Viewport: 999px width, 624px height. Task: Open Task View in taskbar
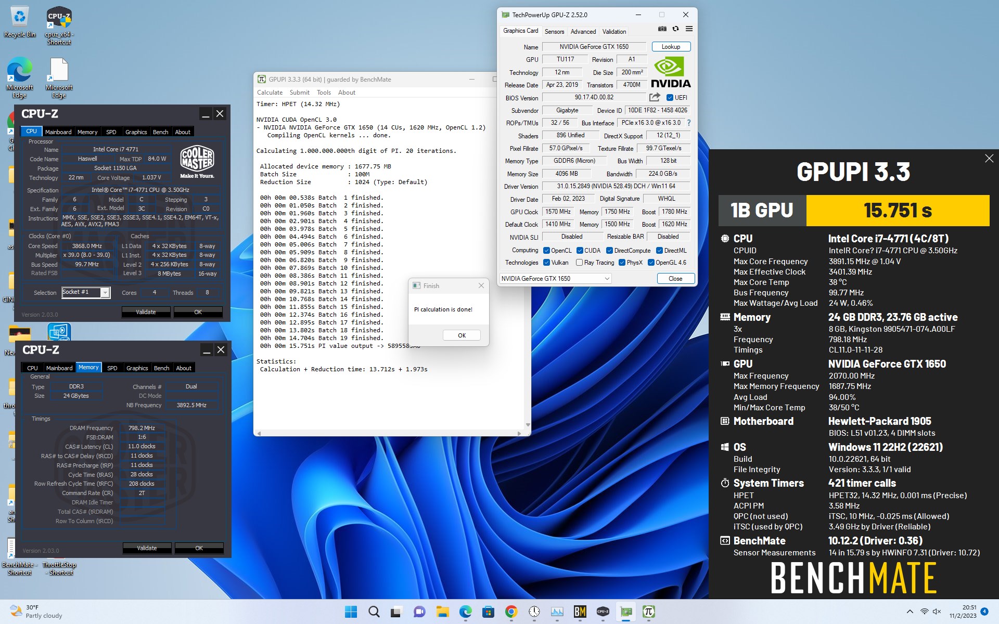pos(396,612)
